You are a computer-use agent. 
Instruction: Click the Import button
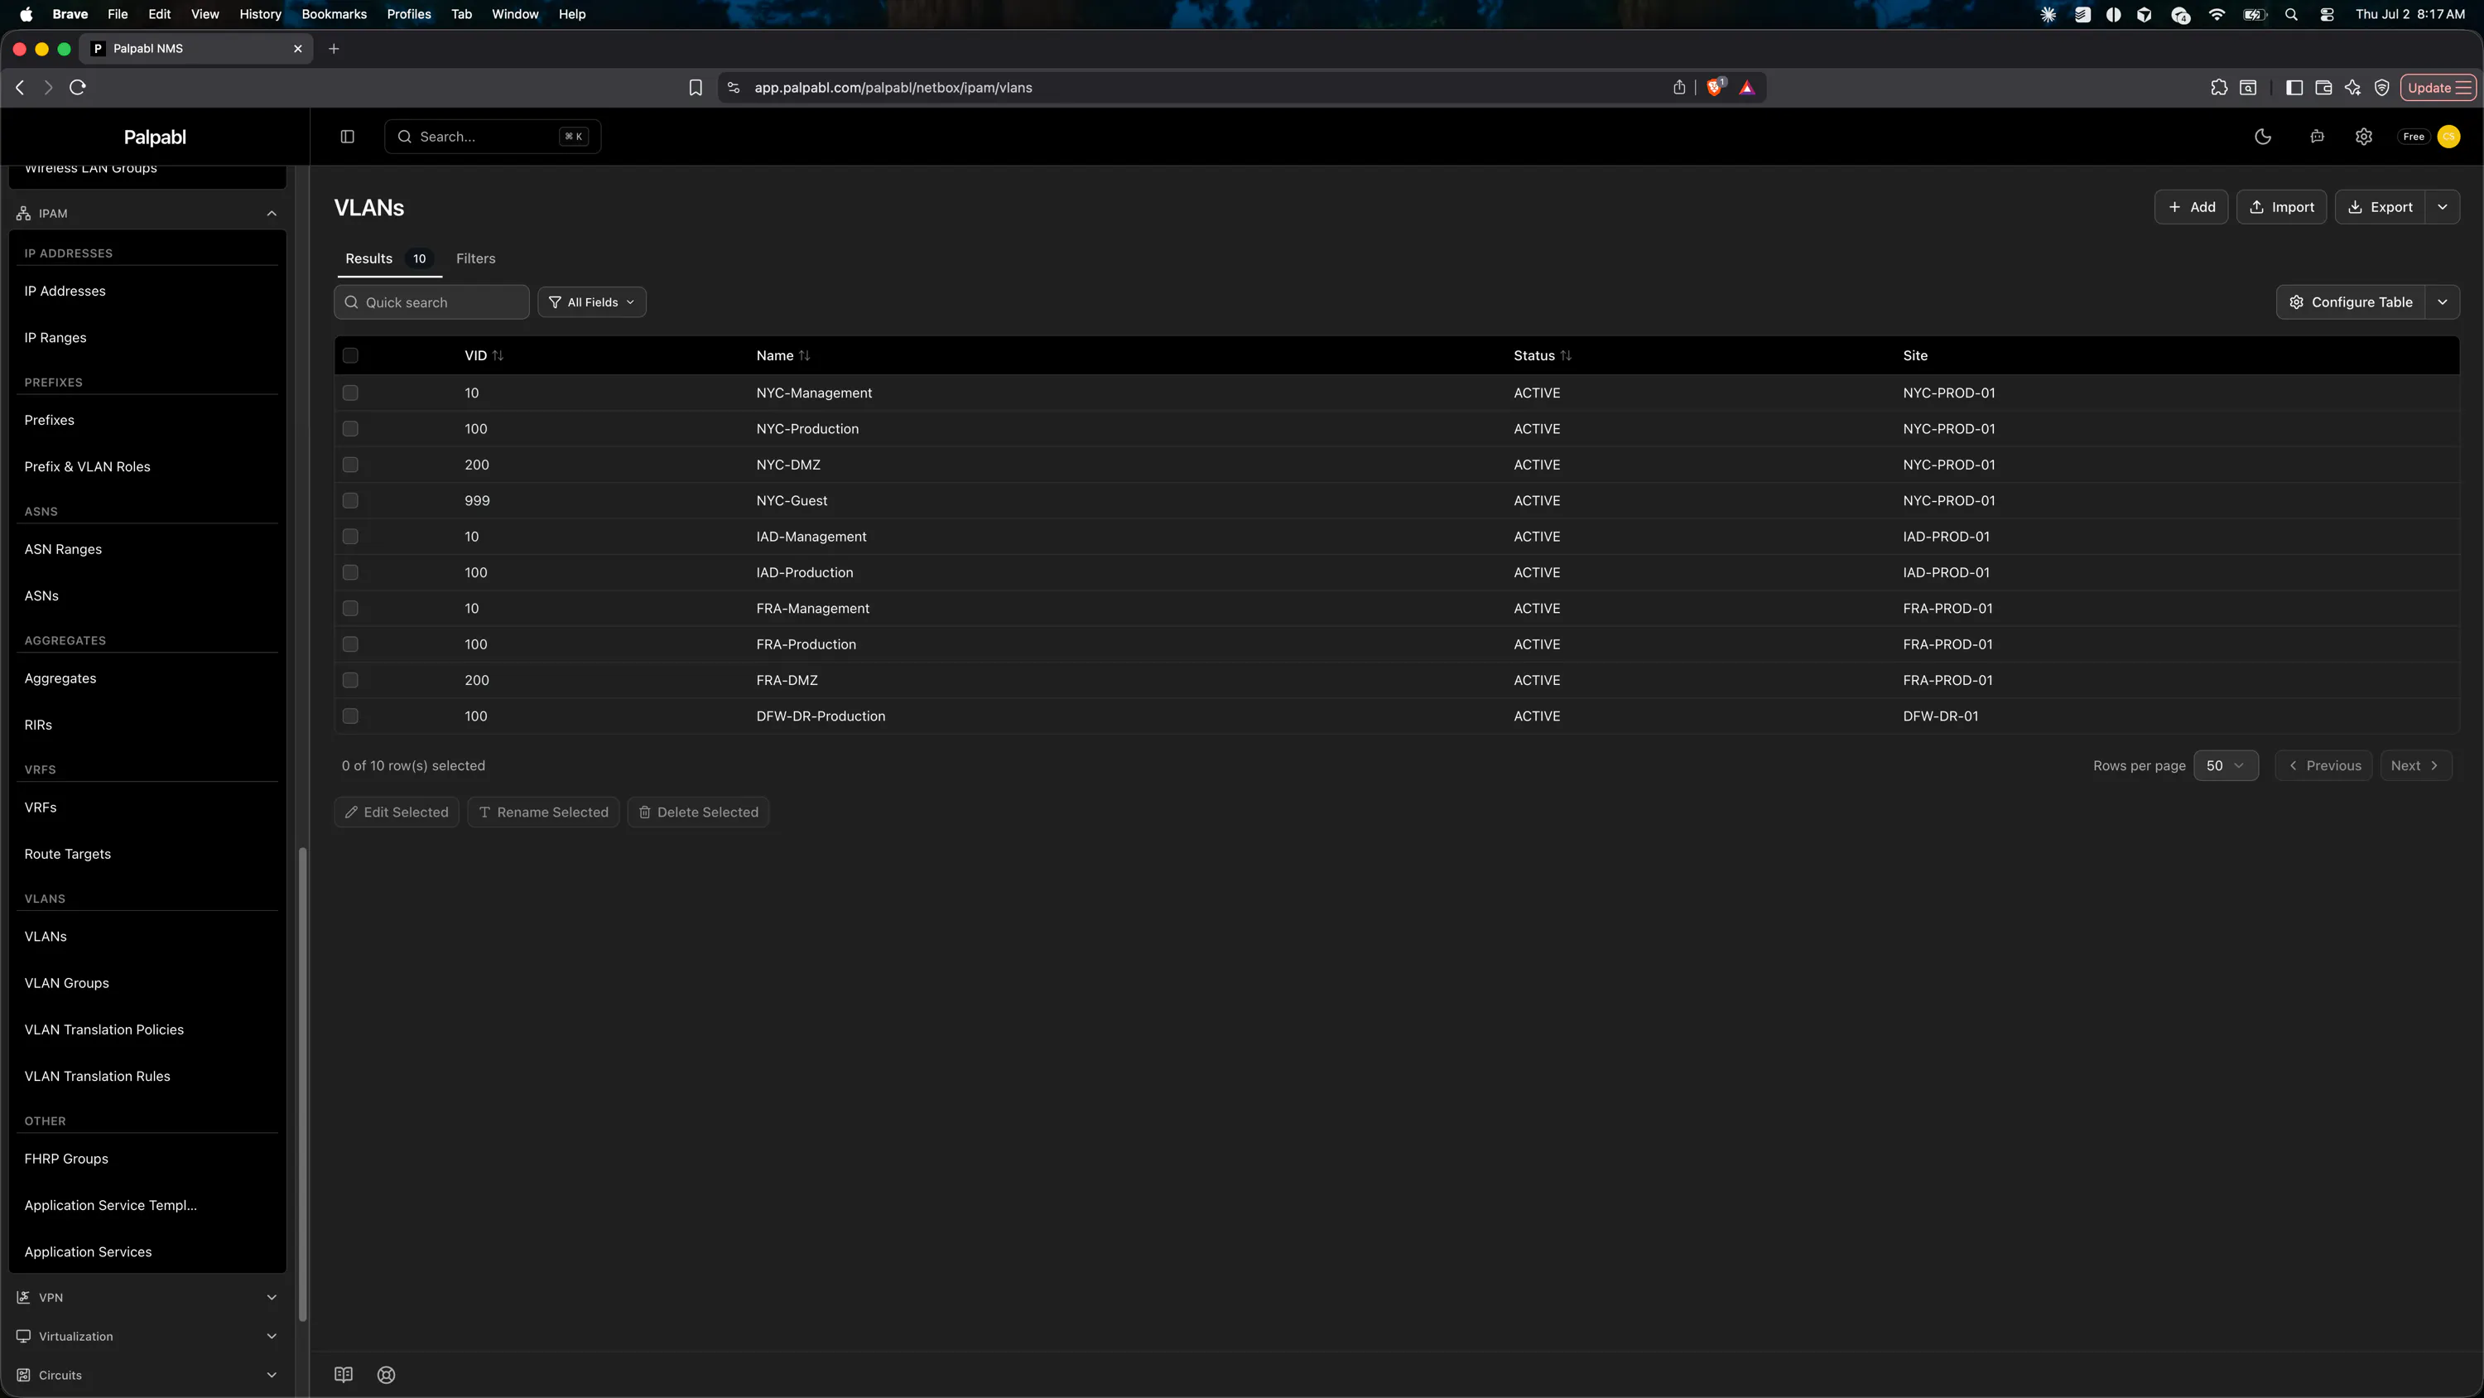(x=2281, y=207)
